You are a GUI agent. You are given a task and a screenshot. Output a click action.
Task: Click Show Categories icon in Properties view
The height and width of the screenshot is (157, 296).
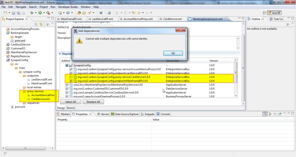click(x=265, y=114)
